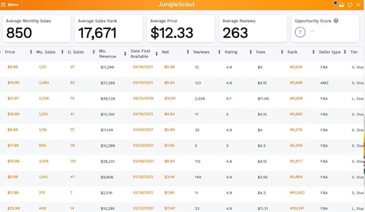
Task: Click the Average Price card
Action: (x=181, y=28)
